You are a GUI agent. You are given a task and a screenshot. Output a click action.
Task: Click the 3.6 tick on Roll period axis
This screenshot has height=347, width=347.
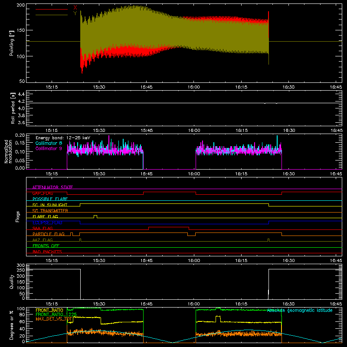[21, 122]
